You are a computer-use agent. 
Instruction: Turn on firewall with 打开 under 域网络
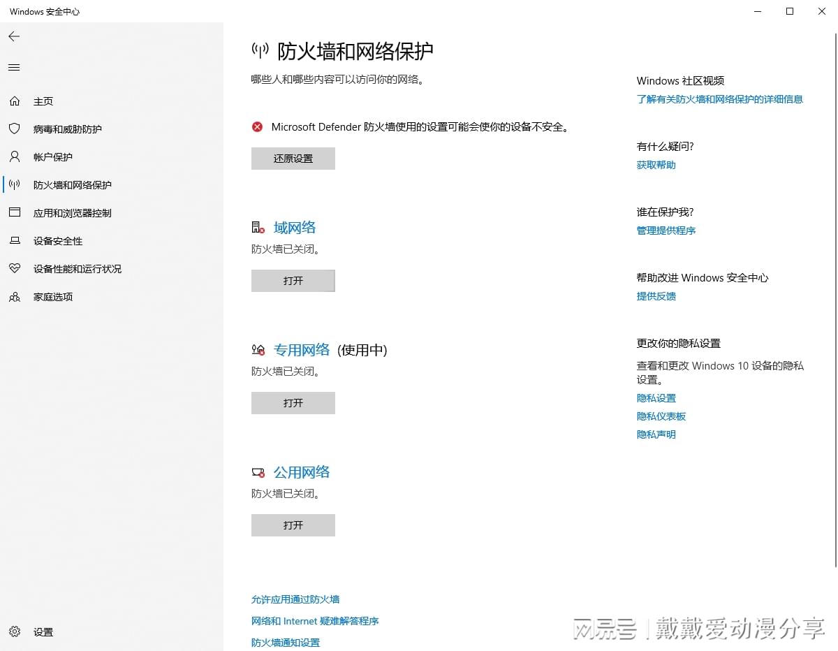pyautogui.click(x=293, y=281)
